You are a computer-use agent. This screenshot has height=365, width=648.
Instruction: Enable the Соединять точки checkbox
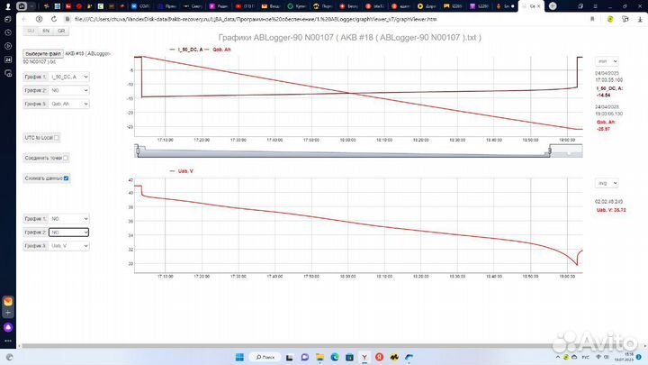tap(65, 158)
